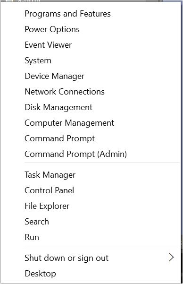183x284 pixels.
Task: Select the Search menu entry
Action: click(37, 222)
